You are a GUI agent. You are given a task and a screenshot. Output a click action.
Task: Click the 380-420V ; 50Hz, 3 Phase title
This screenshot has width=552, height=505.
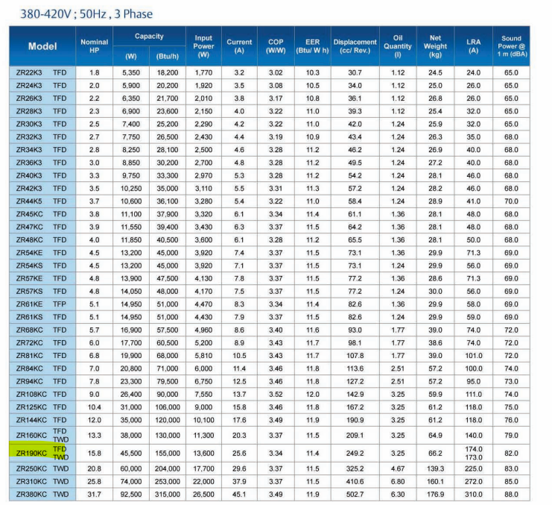pyautogui.click(x=79, y=13)
